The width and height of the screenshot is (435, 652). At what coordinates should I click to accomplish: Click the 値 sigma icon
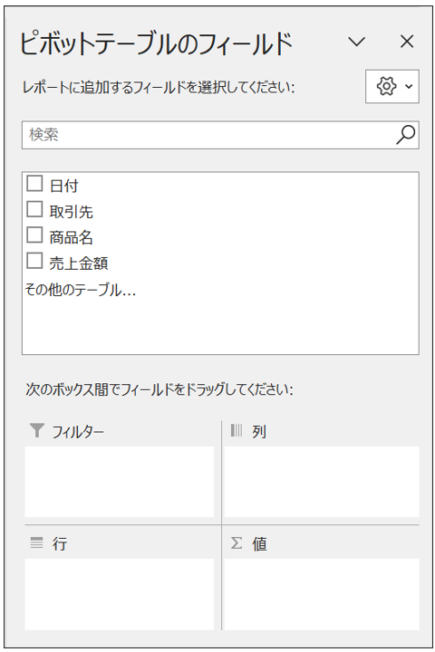click(237, 542)
